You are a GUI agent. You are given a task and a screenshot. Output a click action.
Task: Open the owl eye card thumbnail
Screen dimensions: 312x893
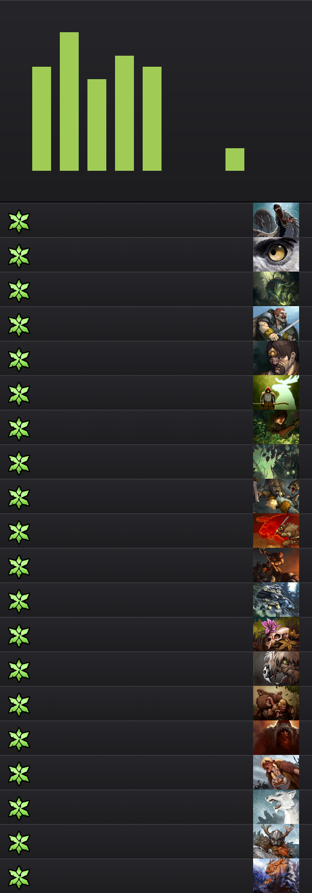276,255
